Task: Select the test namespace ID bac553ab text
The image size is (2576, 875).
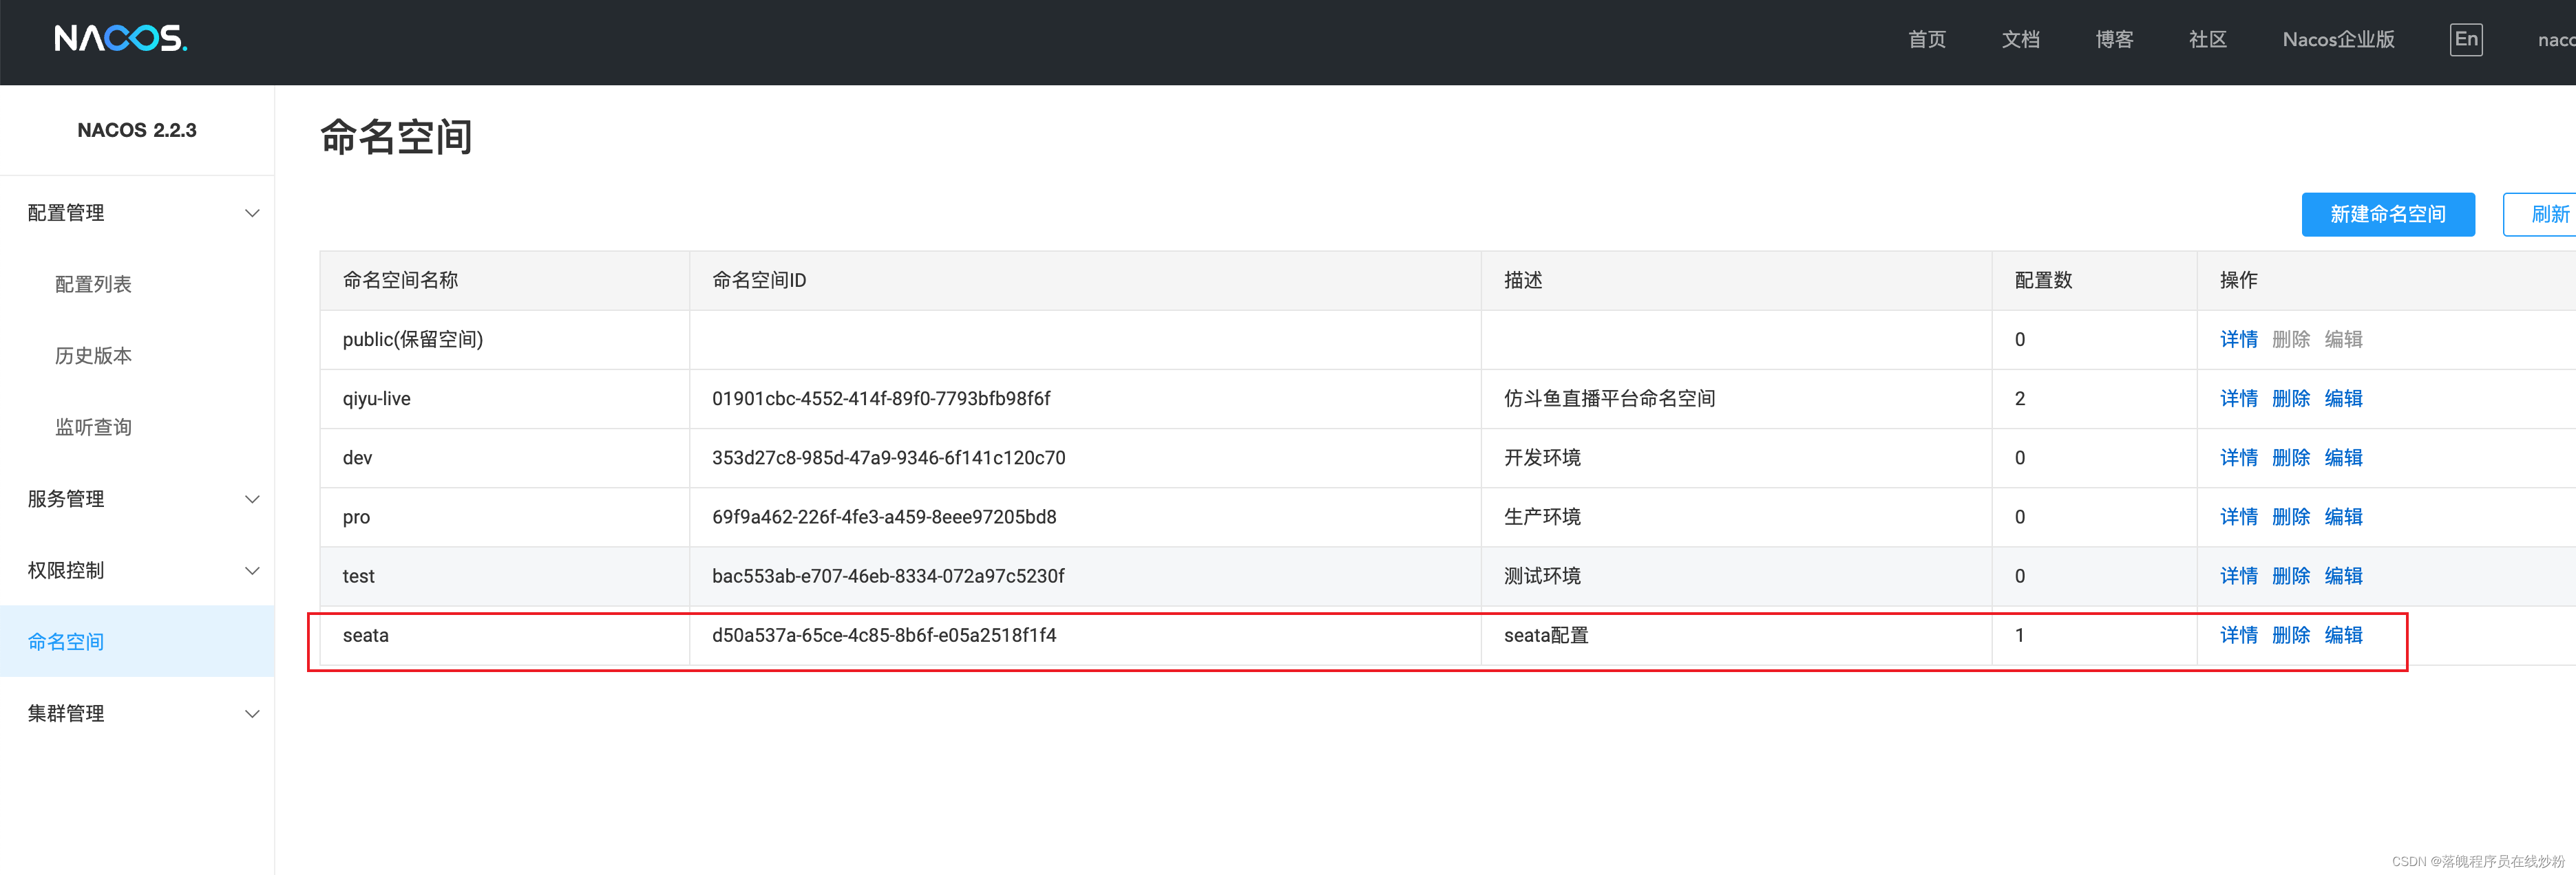Action: tap(888, 576)
